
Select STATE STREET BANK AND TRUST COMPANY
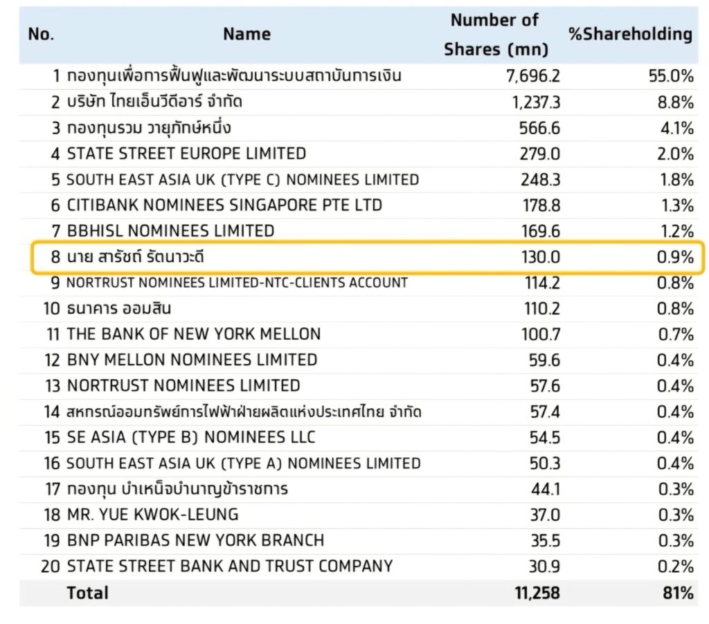coord(229,567)
